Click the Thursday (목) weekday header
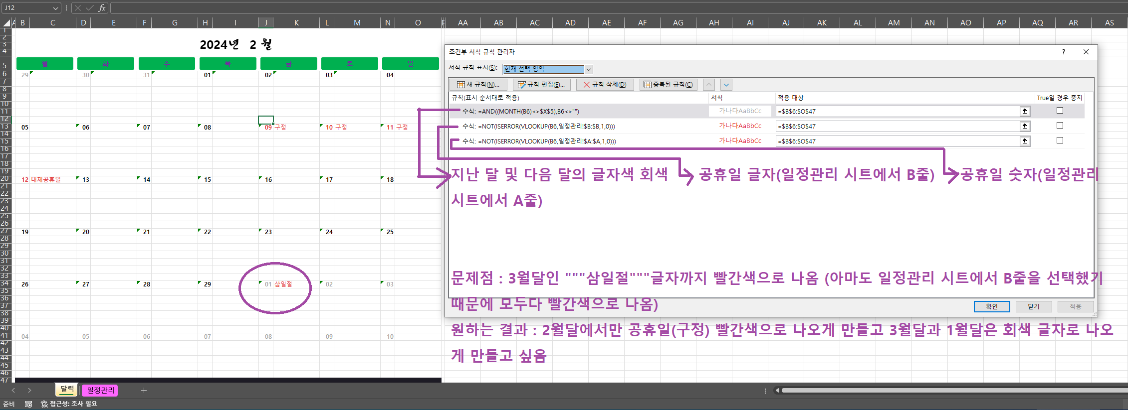This screenshot has height=410, width=1128. point(227,63)
